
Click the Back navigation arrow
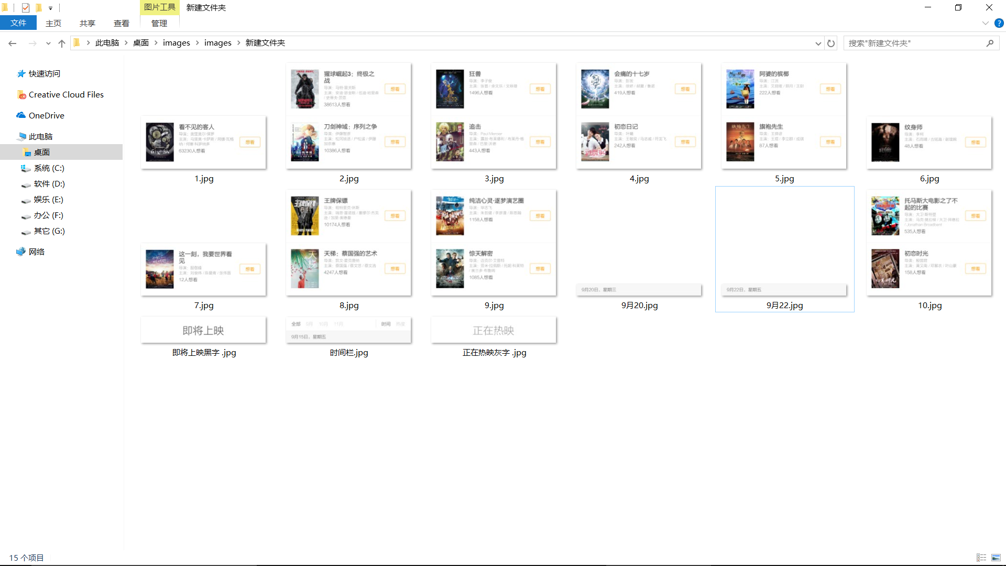pos(13,43)
